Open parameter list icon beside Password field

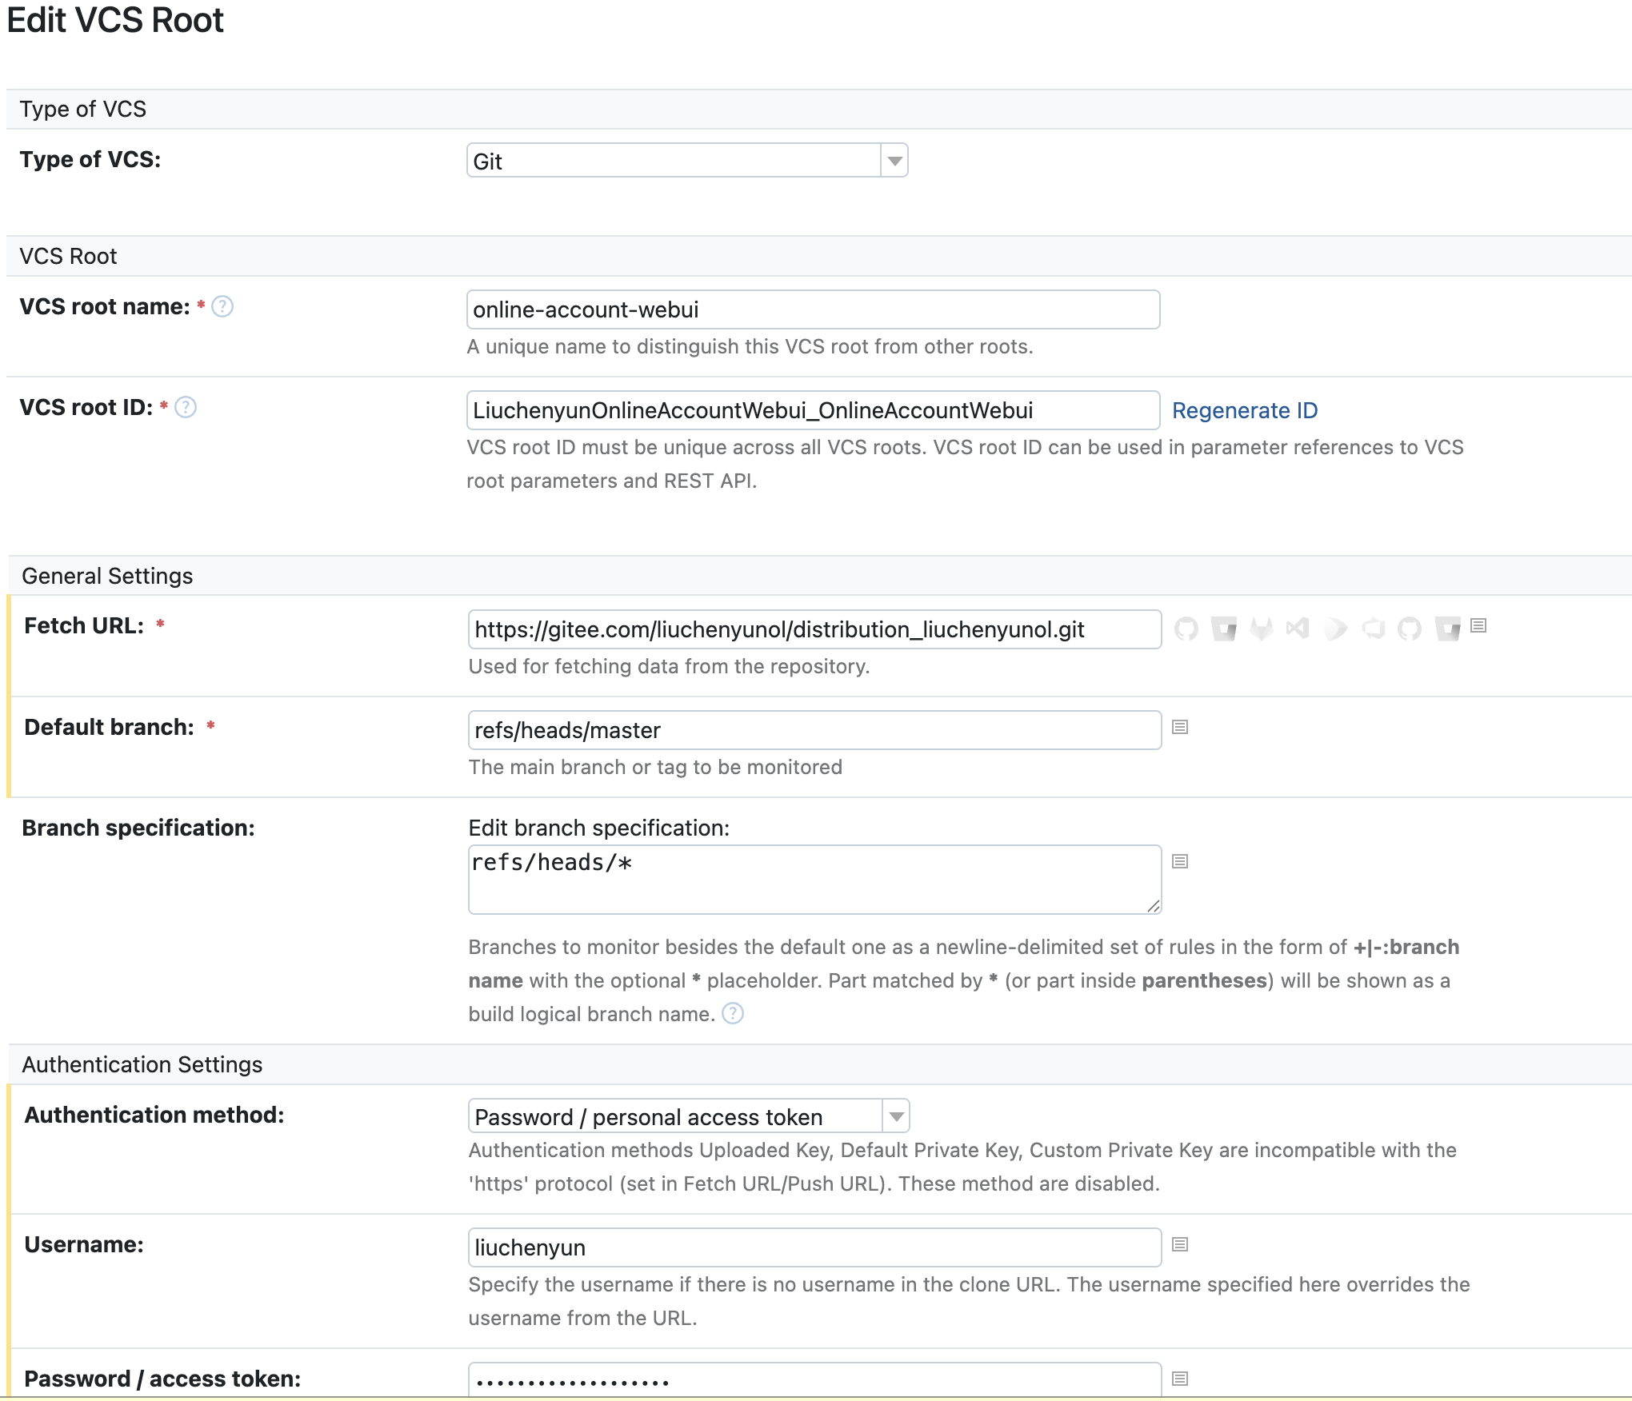(x=1180, y=1379)
